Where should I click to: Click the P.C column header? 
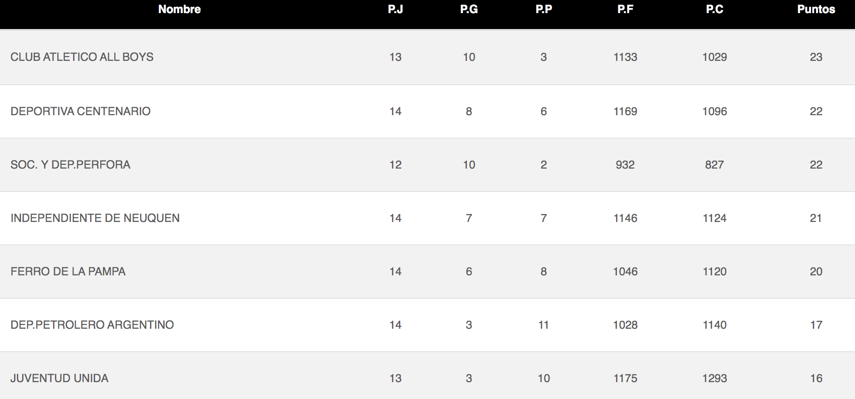pos(715,9)
